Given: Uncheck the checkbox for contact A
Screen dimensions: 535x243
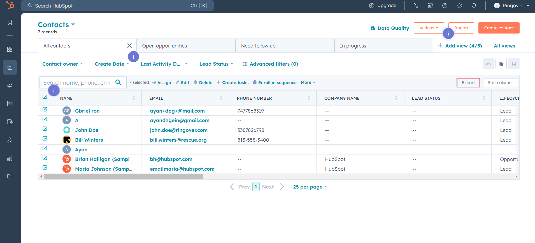Looking at the screenshot, I should 45,119.
